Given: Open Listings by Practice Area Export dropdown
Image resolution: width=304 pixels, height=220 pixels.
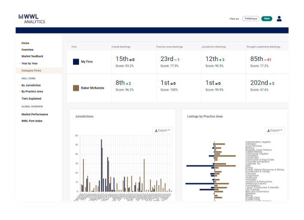Looking at the screenshot, I should [x=274, y=130].
